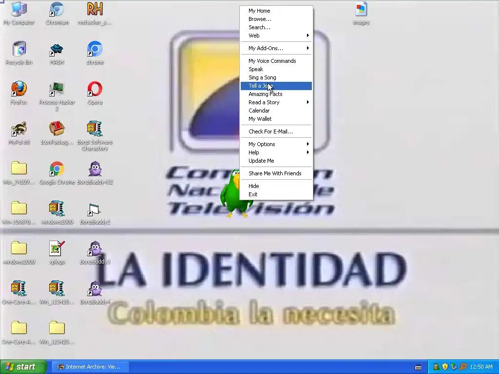499x374 pixels.
Task: Choose Exit from the context menu
Action: [276, 194]
